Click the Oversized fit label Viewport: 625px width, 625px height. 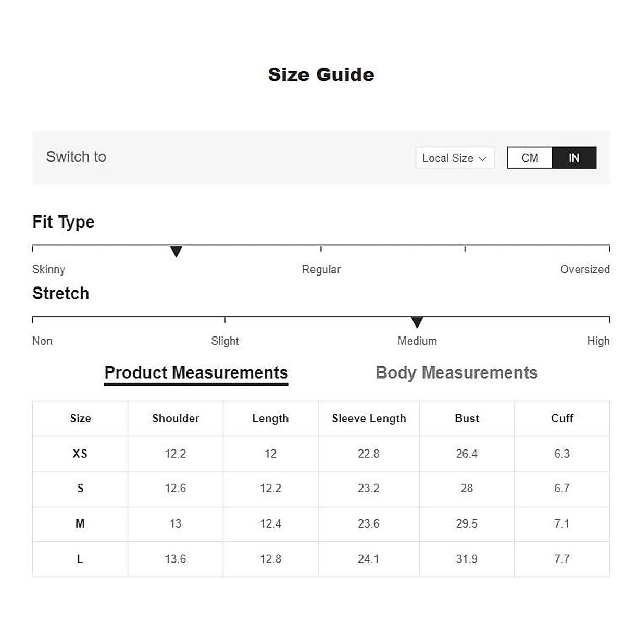[x=584, y=269]
